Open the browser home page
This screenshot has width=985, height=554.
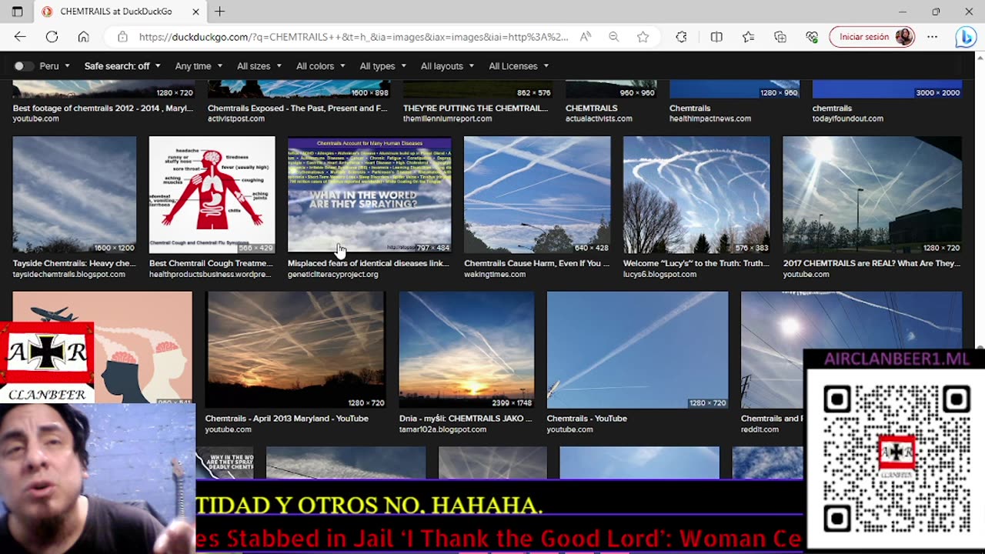pyautogui.click(x=83, y=37)
